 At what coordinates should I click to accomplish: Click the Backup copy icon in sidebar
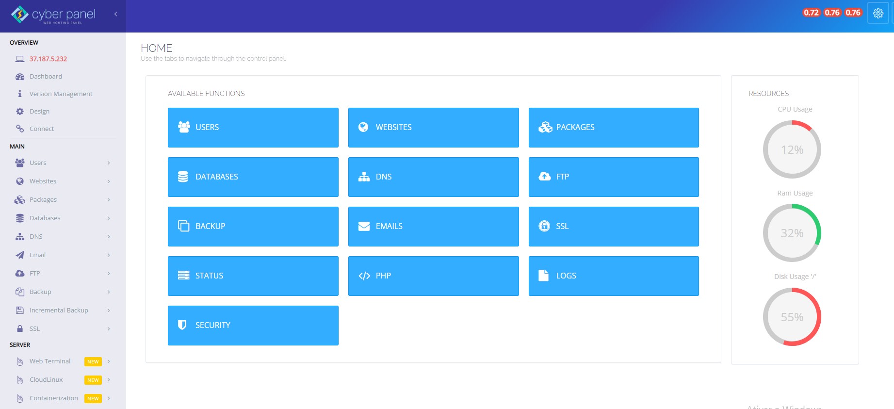point(20,292)
